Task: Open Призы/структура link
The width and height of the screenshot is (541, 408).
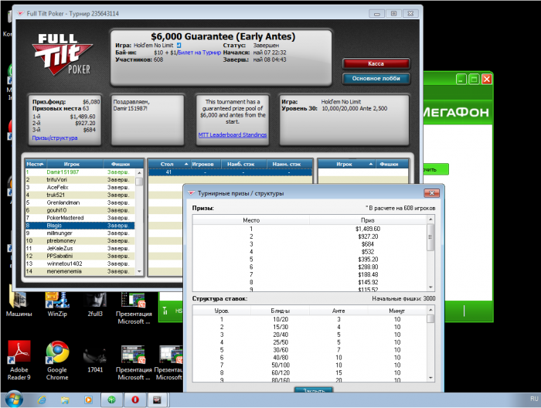Action: (55, 138)
